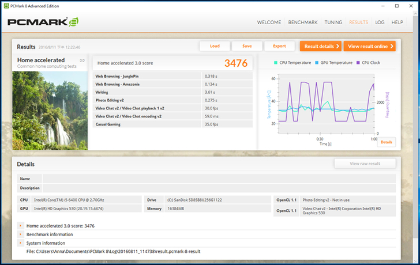Toggle the CPU Clock legend swatch
Image resolution: width=420 pixels, height=265 pixels.
pyautogui.click(x=358, y=63)
